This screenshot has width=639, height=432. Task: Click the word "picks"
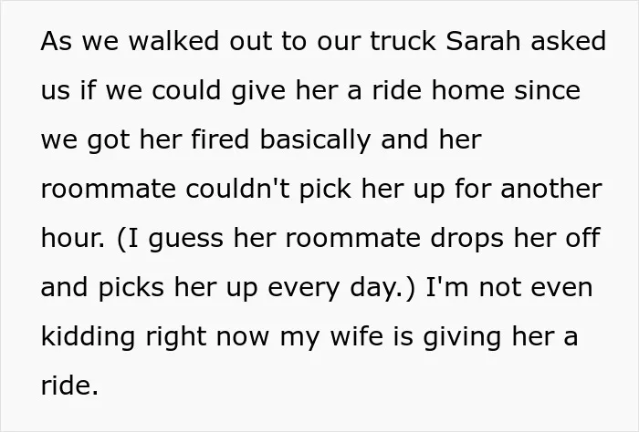[131, 288]
